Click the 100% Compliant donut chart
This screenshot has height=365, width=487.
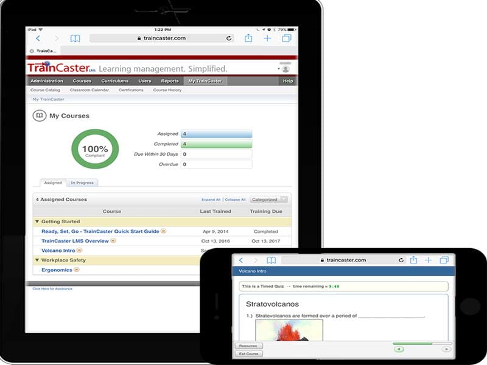point(95,149)
